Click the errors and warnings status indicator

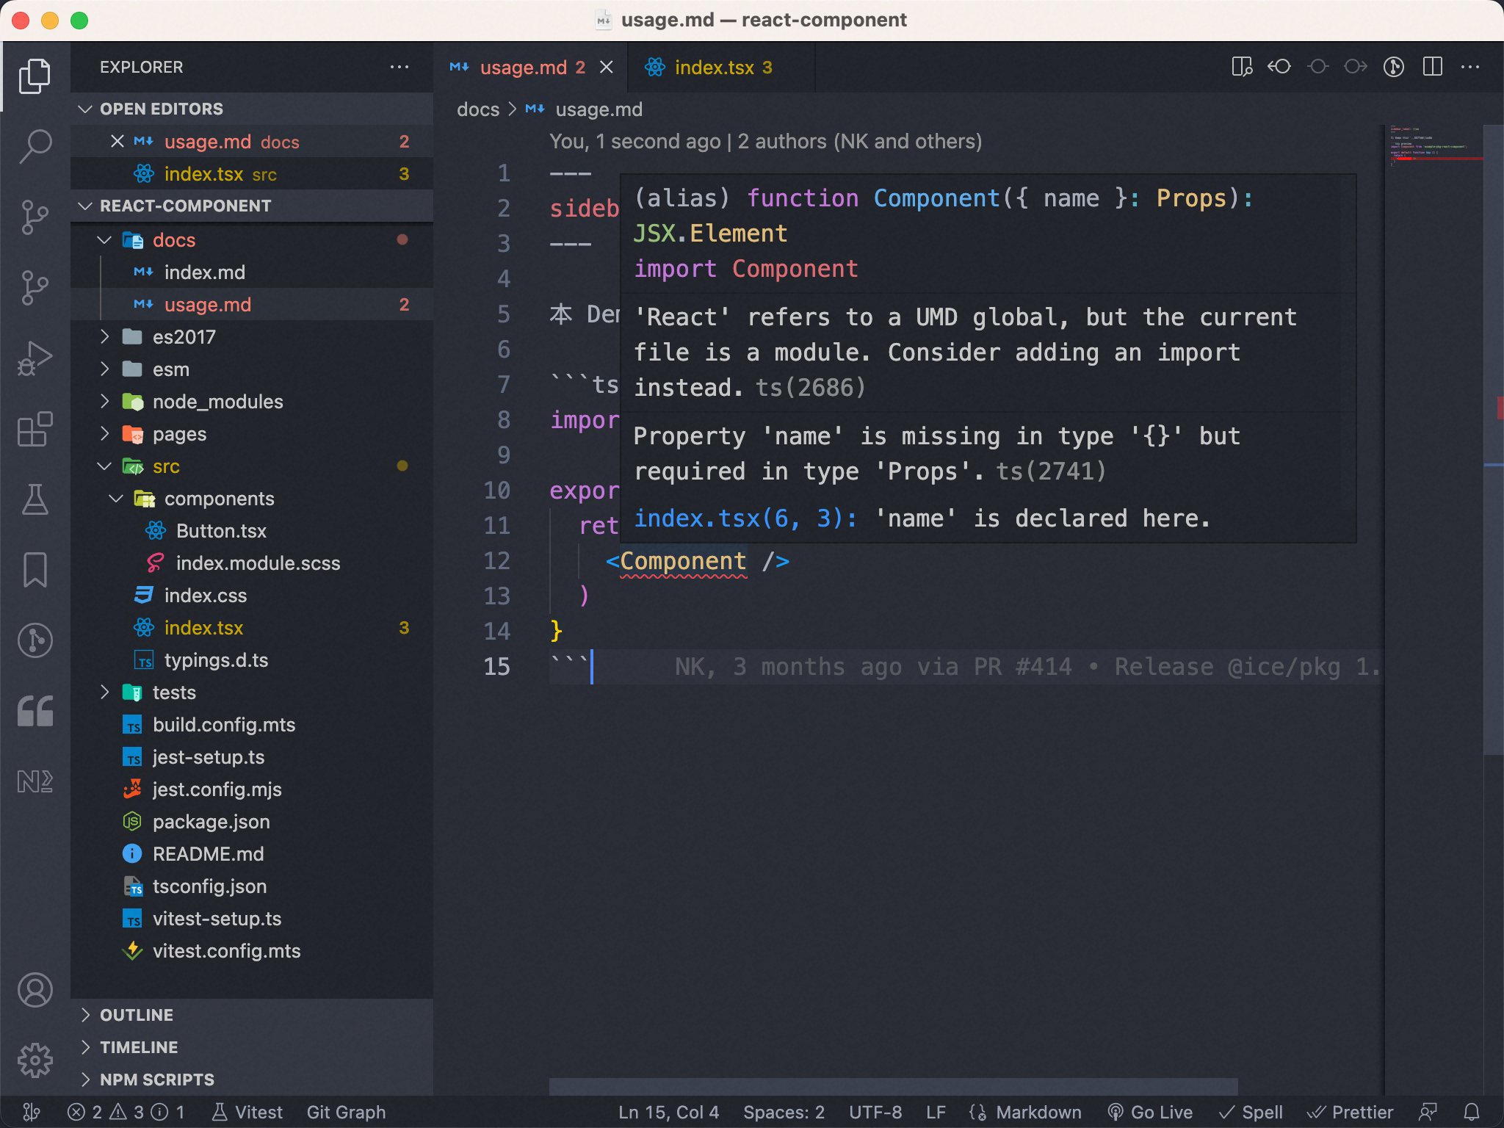[x=126, y=1112]
